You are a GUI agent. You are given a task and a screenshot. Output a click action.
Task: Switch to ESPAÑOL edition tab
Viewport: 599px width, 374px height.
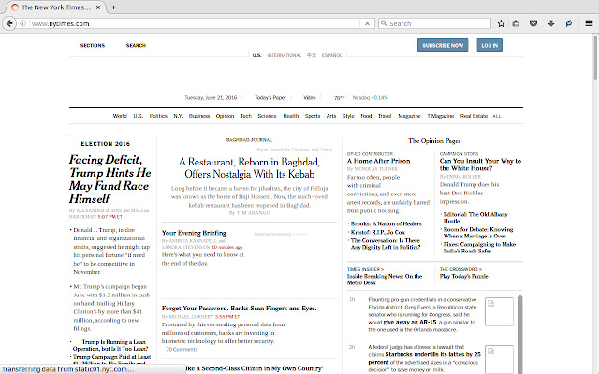pyautogui.click(x=331, y=55)
